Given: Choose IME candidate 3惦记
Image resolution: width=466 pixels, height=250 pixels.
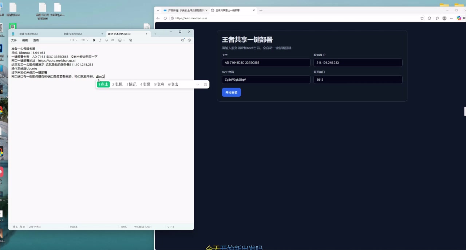Looking at the screenshot, I should coord(131,84).
